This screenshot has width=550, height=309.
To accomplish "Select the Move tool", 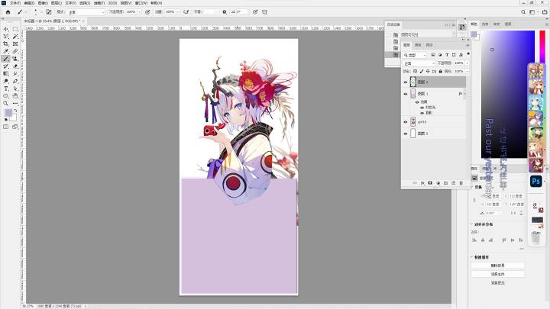I will 6,29.
